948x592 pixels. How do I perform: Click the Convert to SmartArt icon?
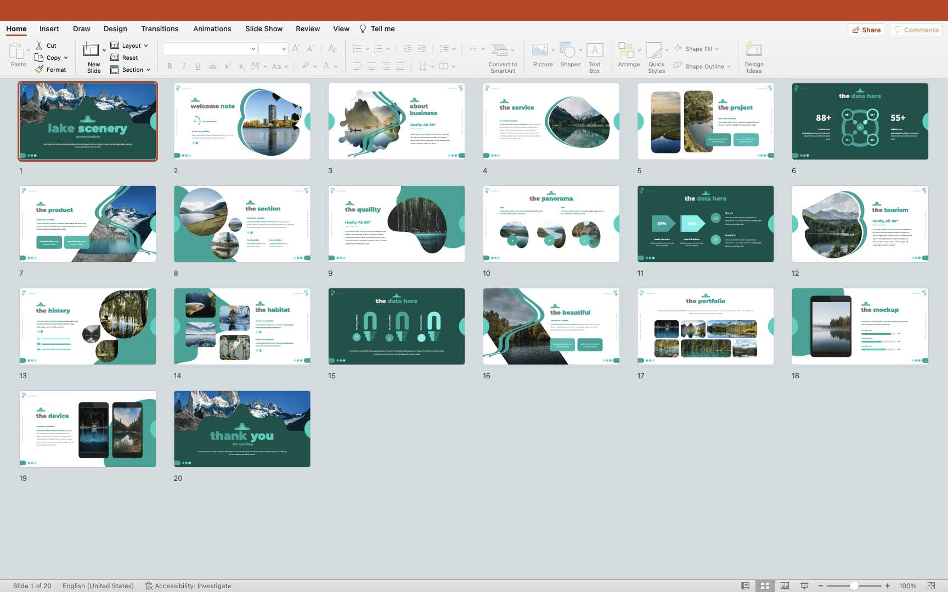coord(499,50)
